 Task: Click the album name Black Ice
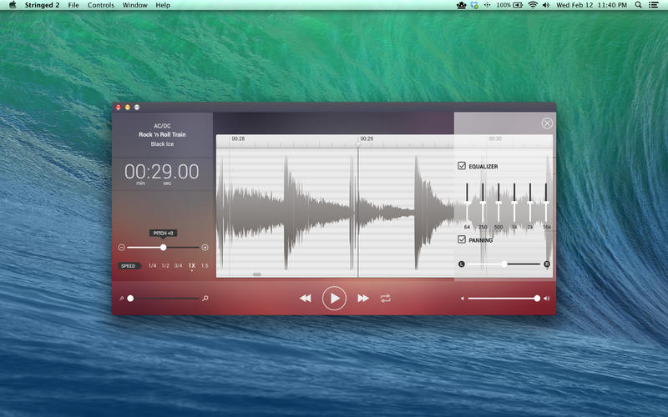(162, 143)
